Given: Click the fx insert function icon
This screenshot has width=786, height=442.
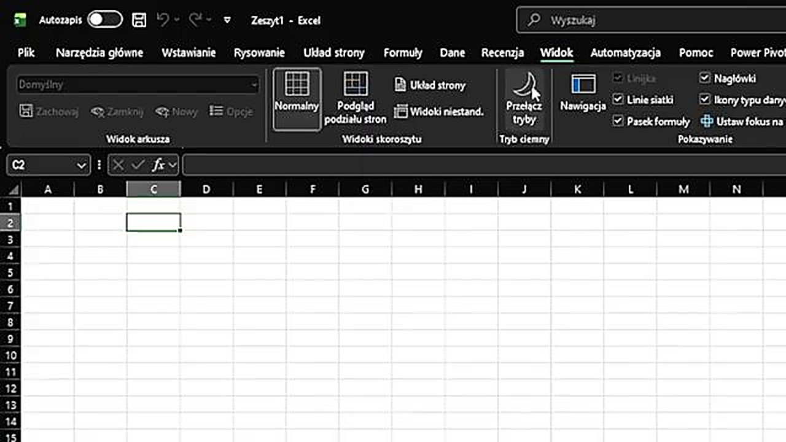Looking at the screenshot, I should coord(158,165).
